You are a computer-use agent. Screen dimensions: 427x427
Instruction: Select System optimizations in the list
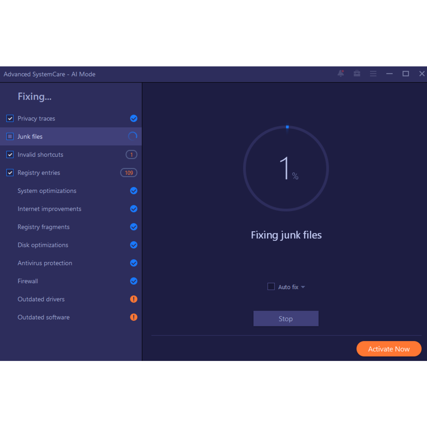(47, 191)
